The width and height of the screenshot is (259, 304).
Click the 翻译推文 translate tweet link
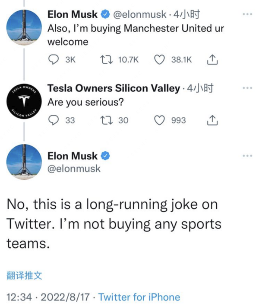click(25, 275)
